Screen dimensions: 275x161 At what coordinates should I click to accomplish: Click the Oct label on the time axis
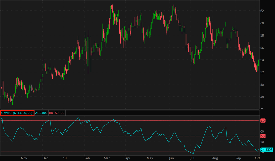pyautogui.click(x=257, y=158)
